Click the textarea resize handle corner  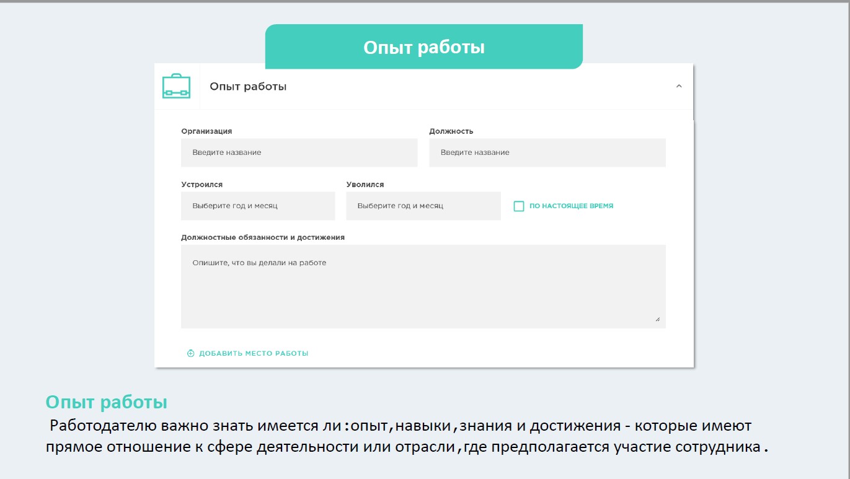tap(658, 320)
